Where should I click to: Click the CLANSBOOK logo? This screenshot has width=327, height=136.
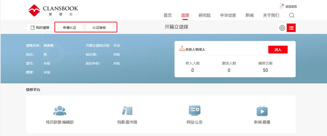click(x=53, y=10)
